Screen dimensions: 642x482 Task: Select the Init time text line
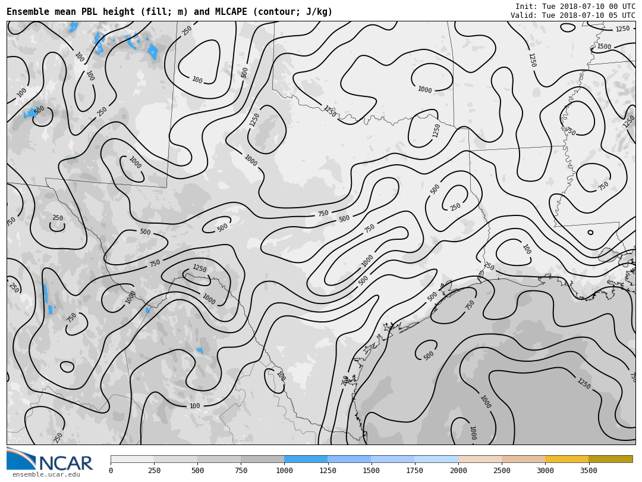click(x=575, y=7)
